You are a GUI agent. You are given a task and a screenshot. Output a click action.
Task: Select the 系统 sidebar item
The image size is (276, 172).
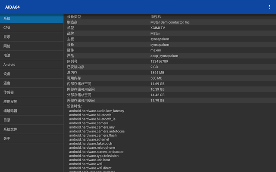(31, 18)
